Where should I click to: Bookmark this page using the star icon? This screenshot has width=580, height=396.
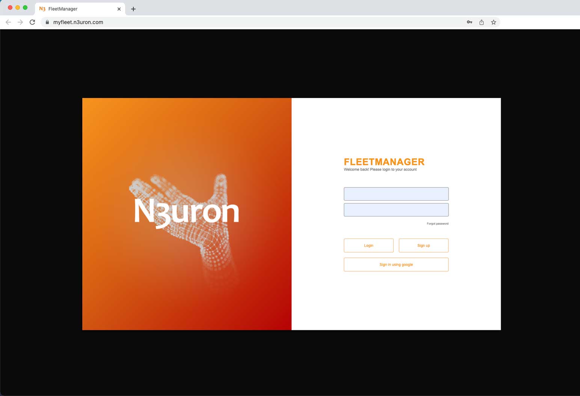494,22
